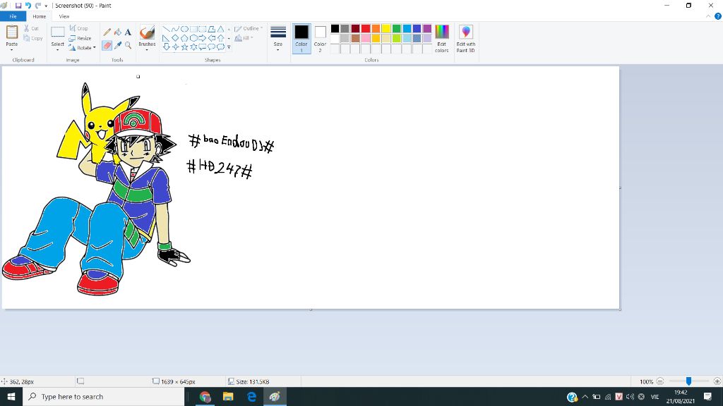This screenshot has height=406, width=723.
Task: Select the Pencil tool
Action: coord(107,32)
